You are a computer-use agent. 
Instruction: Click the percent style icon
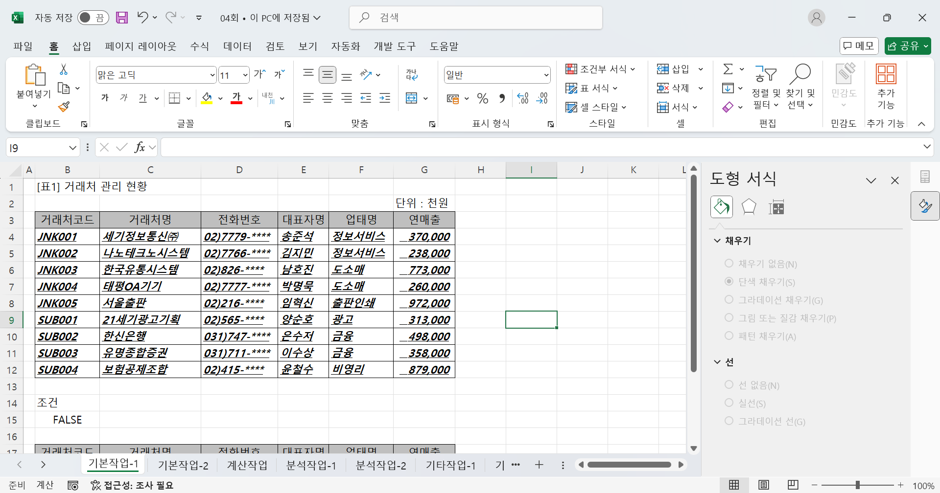click(483, 98)
